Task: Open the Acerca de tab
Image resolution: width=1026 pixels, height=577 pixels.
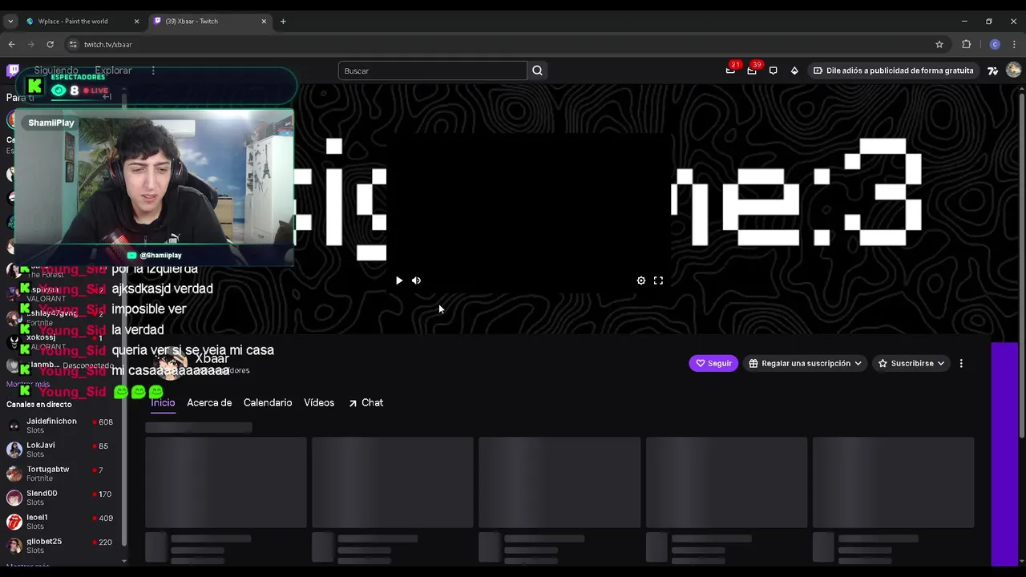Action: click(x=209, y=402)
